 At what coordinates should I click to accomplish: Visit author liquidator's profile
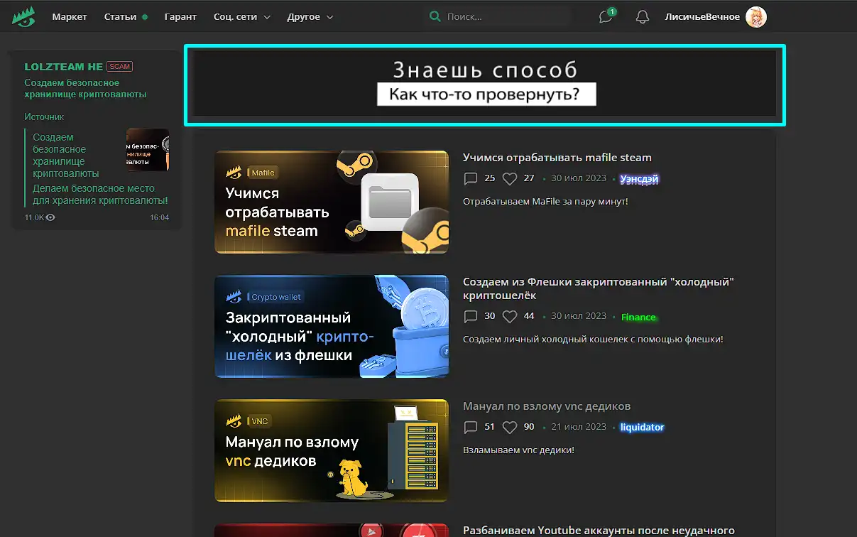pyautogui.click(x=642, y=428)
